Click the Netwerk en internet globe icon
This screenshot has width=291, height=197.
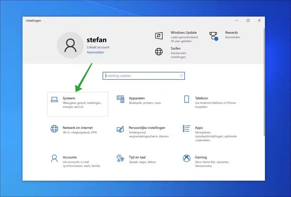point(54,129)
